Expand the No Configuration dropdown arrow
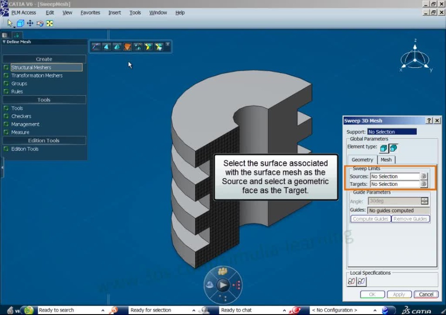Viewport: 446px width, 315px height. pos(375,310)
